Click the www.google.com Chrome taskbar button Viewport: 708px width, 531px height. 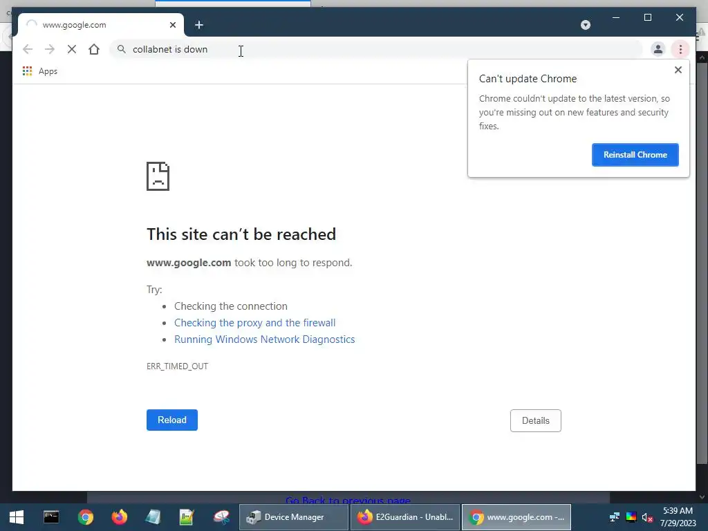516,517
